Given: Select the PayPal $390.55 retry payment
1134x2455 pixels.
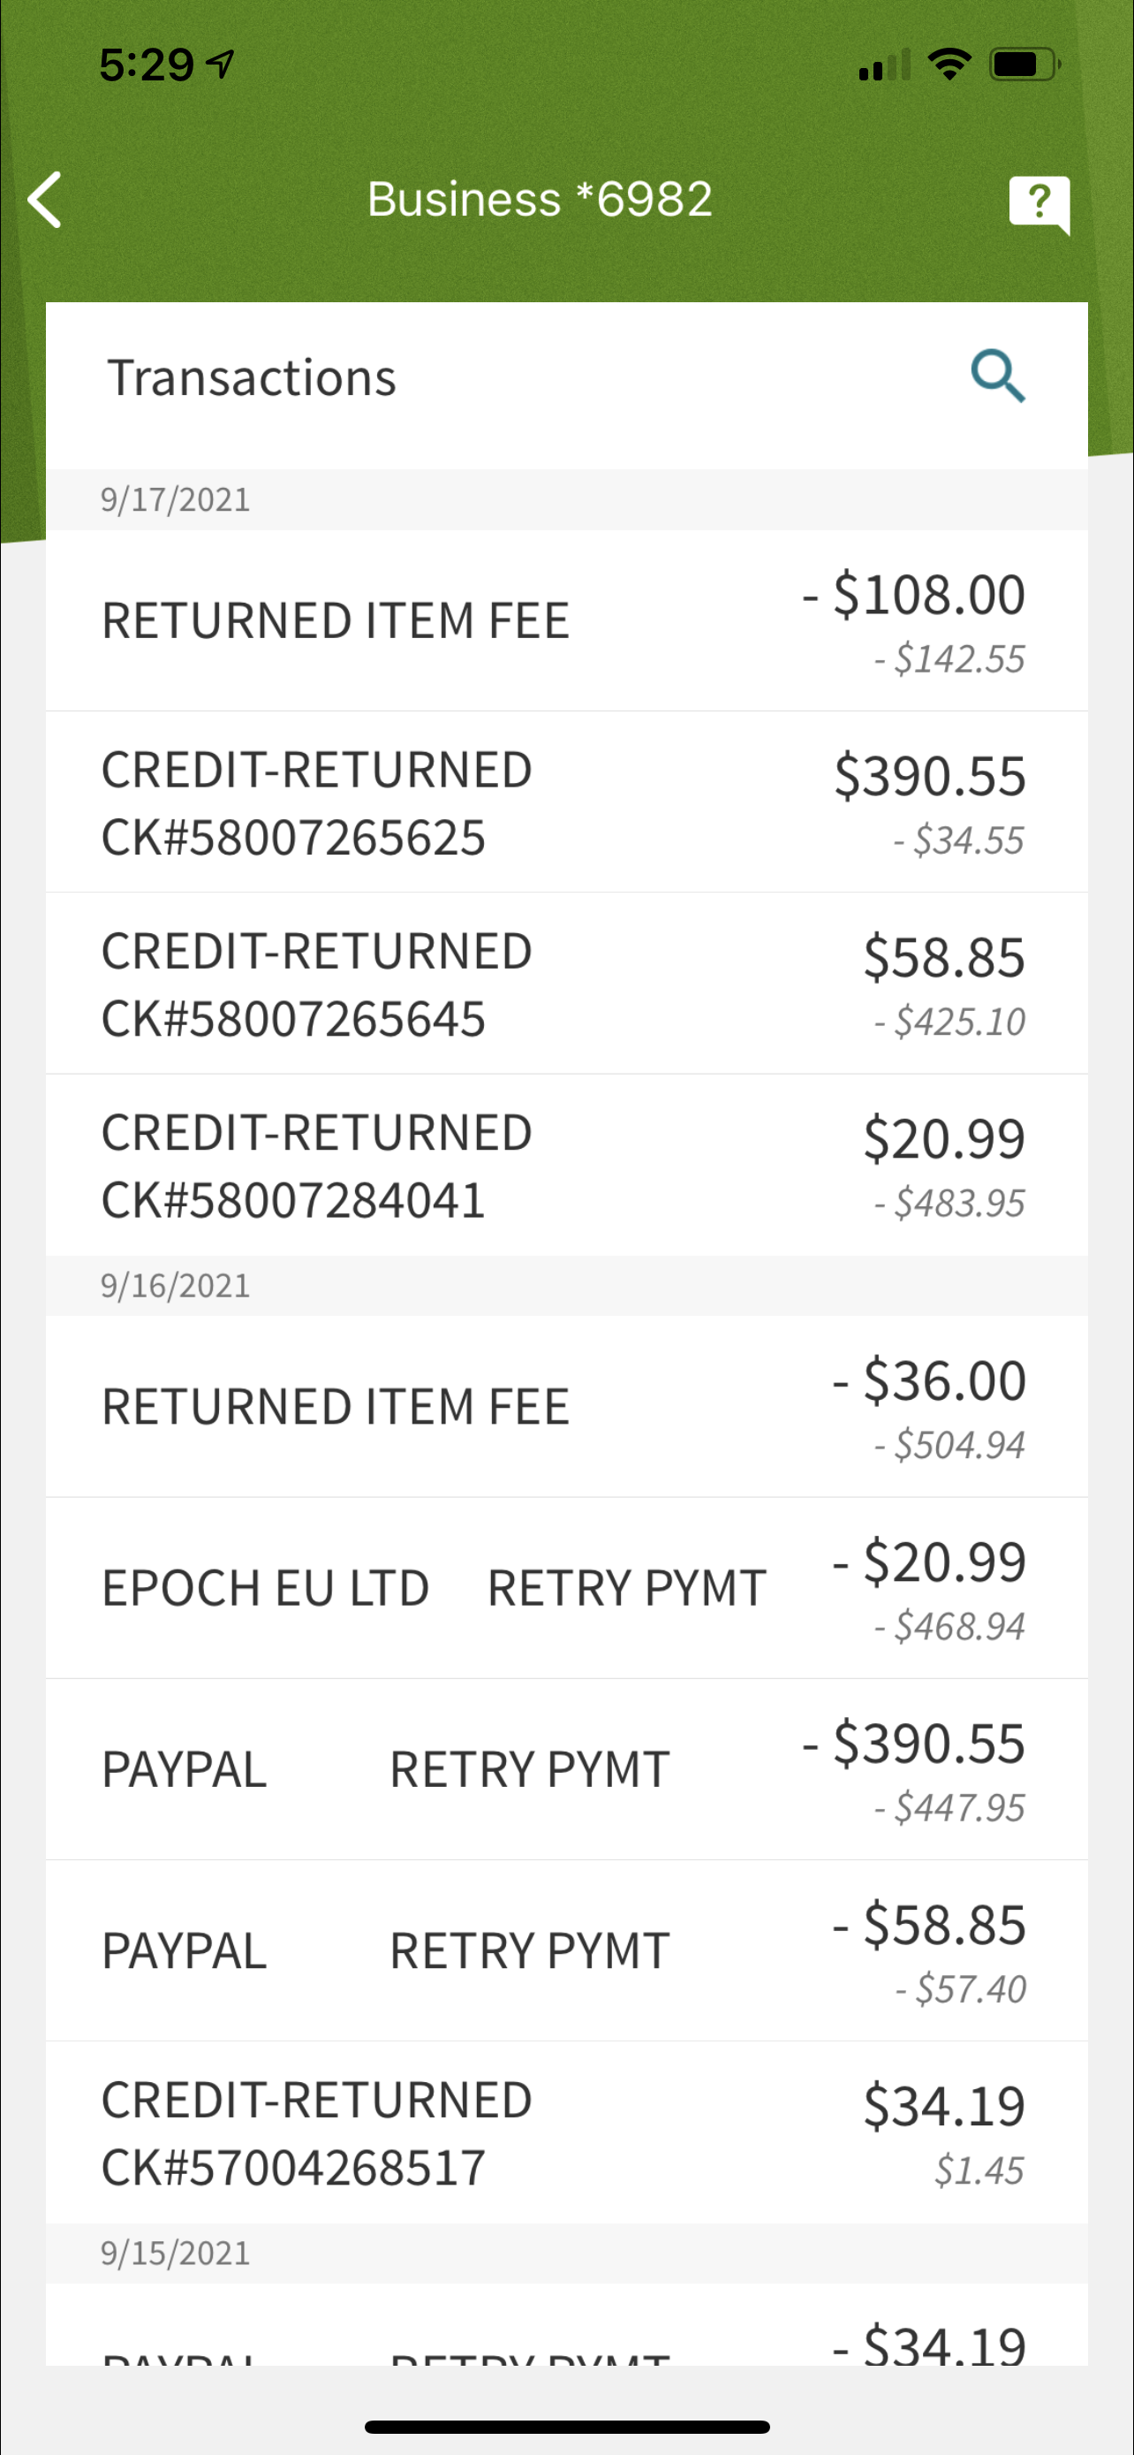Looking at the screenshot, I should pyautogui.click(x=566, y=1770).
